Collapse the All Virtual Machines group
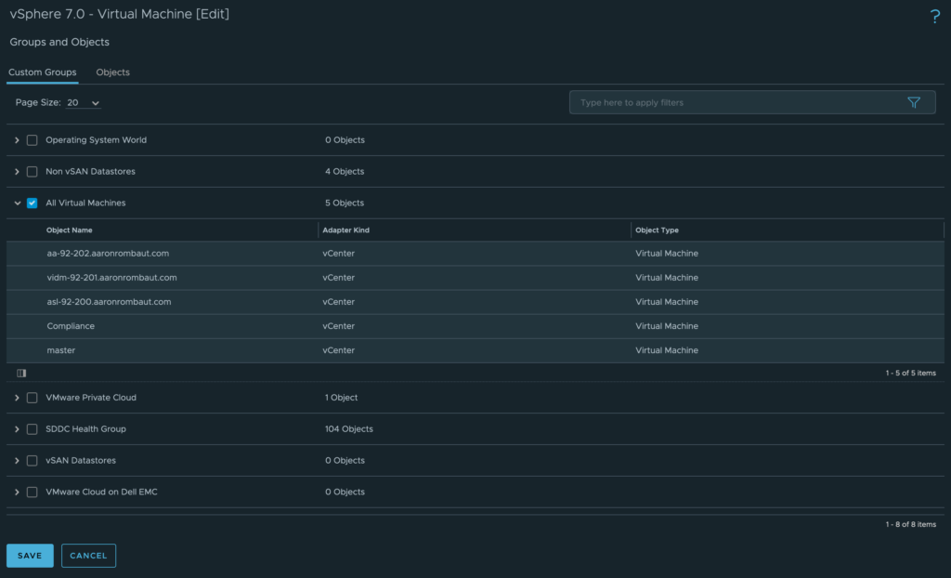951x578 pixels. (17, 203)
